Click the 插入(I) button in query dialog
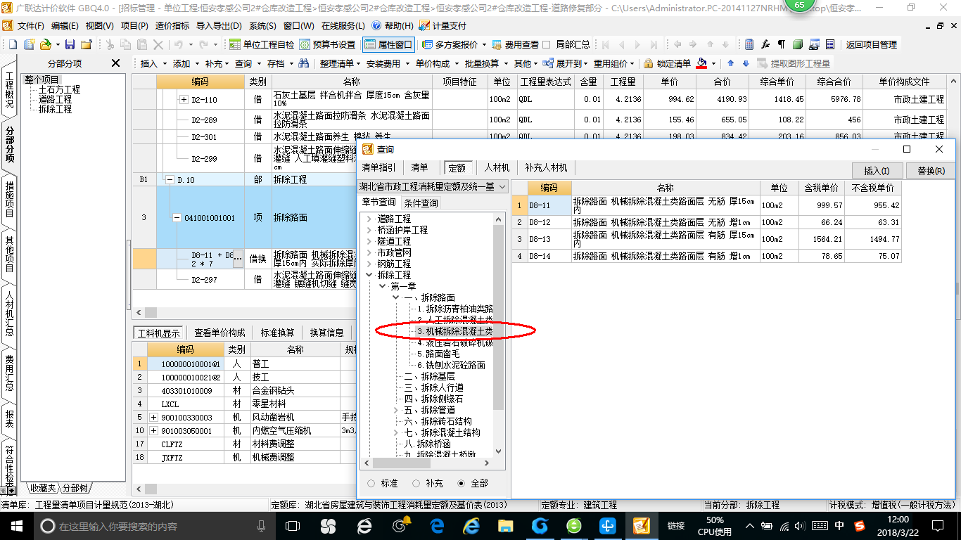 [877, 171]
